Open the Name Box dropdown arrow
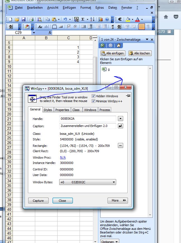The image size is (181, 243). click(34, 33)
